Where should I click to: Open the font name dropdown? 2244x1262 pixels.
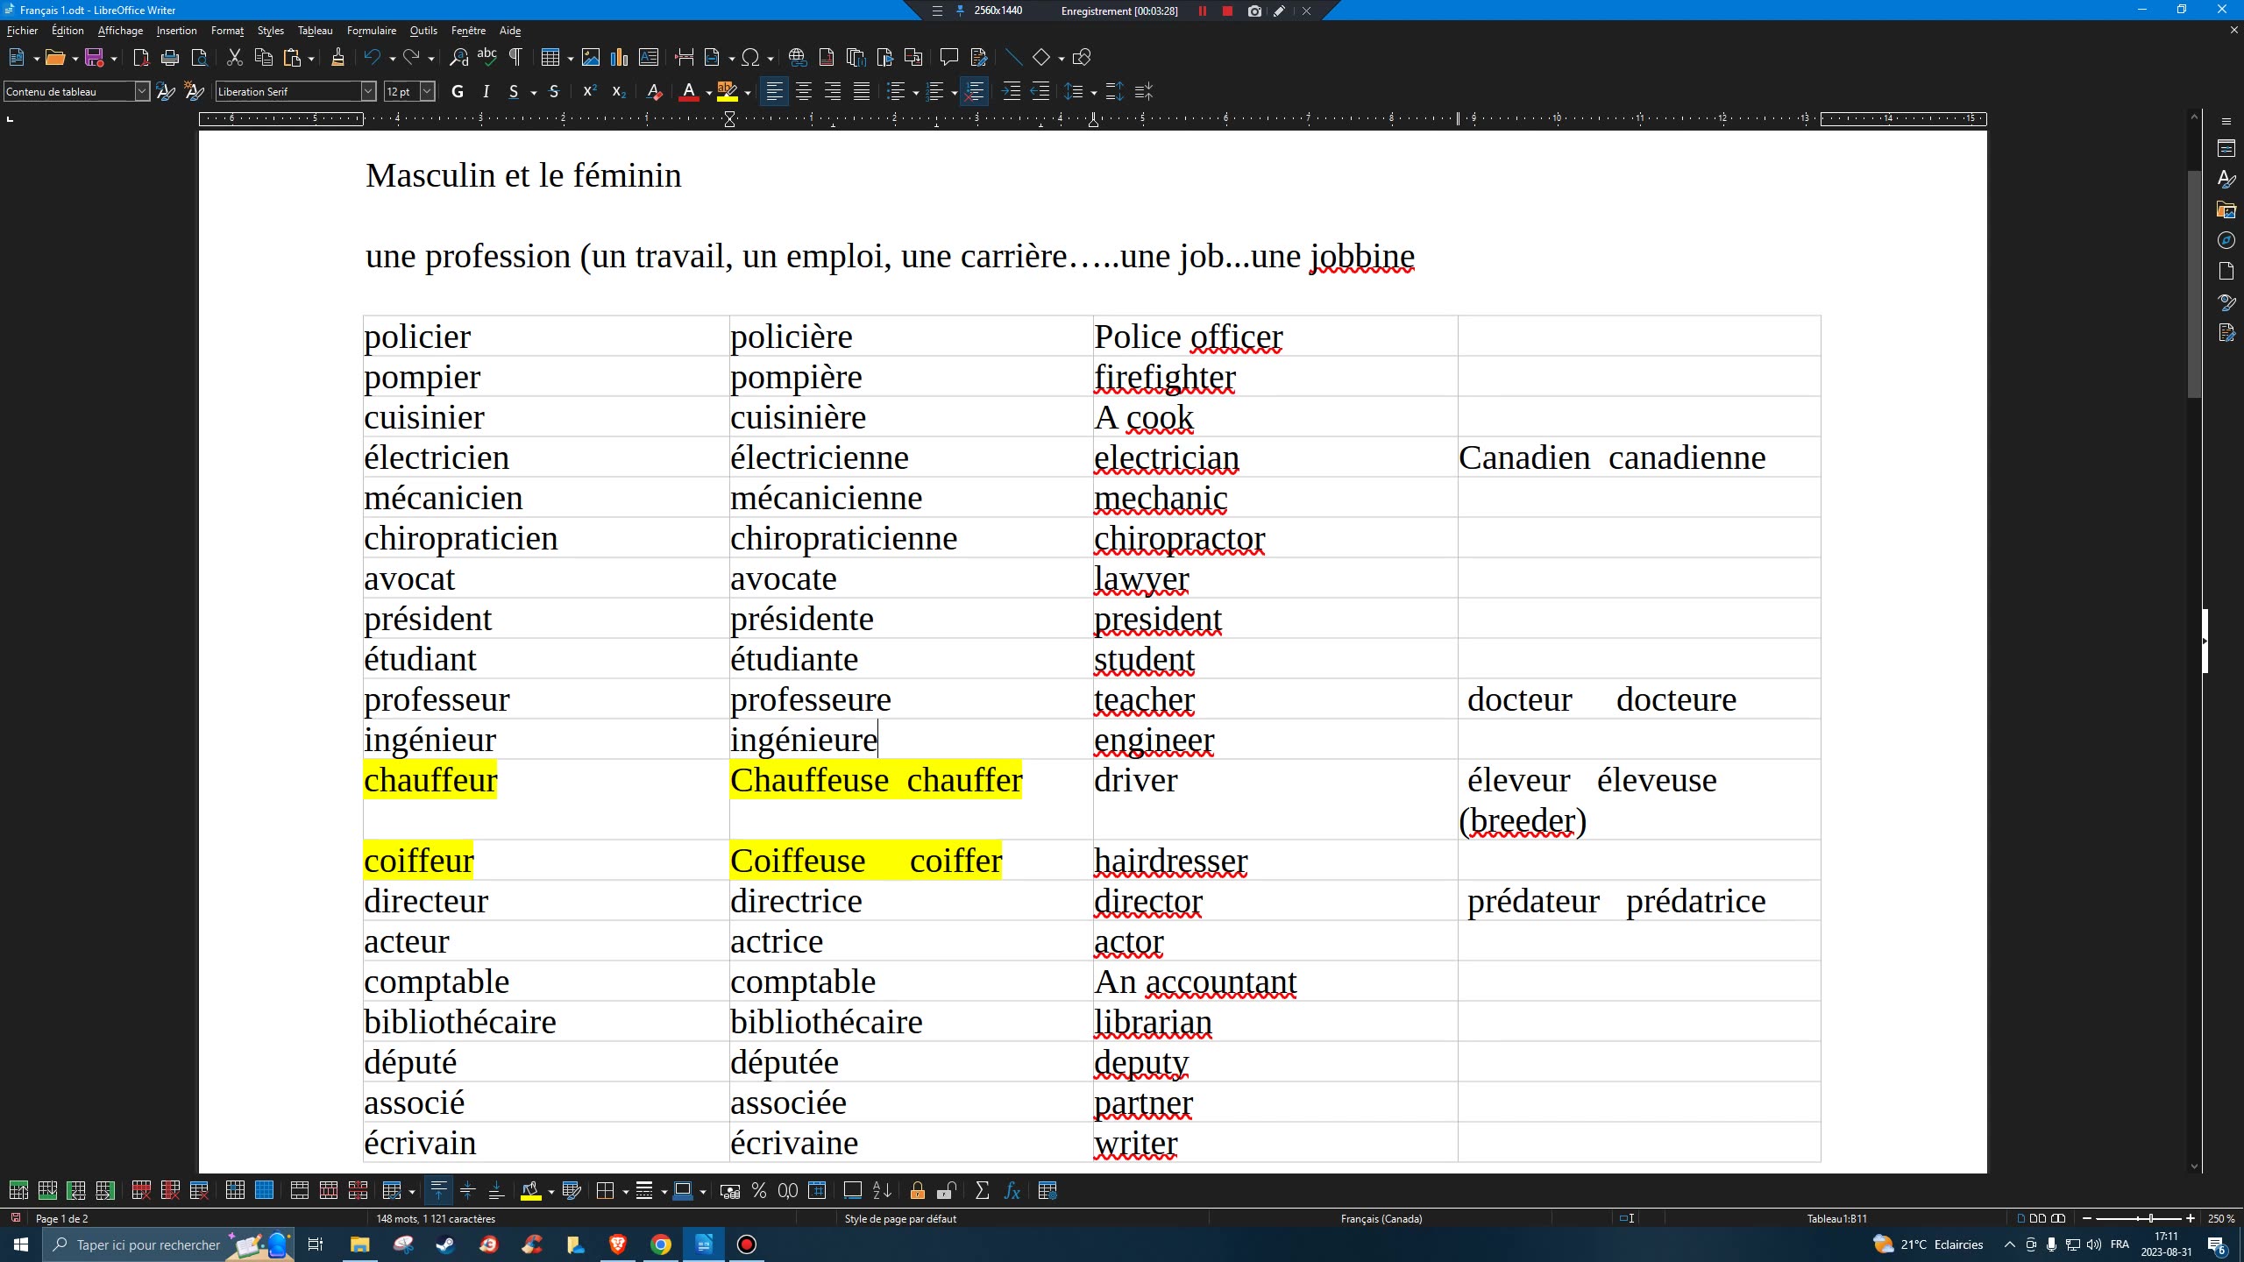(x=367, y=91)
